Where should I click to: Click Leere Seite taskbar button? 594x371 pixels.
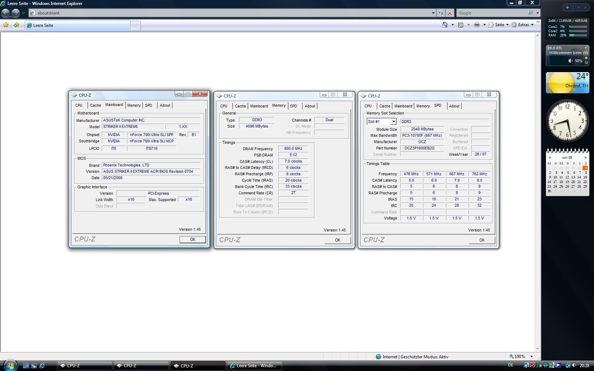point(255,366)
